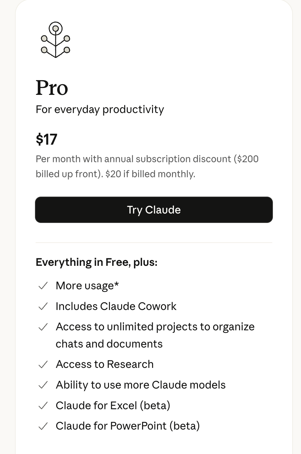Click Access to unlimited projects text
This screenshot has width=301, height=454.
(x=155, y=327)
